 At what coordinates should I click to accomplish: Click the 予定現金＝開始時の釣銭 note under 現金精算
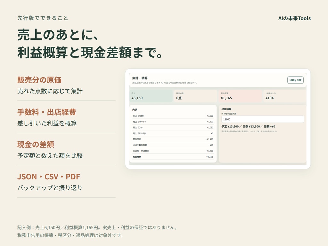coord(249,131)
